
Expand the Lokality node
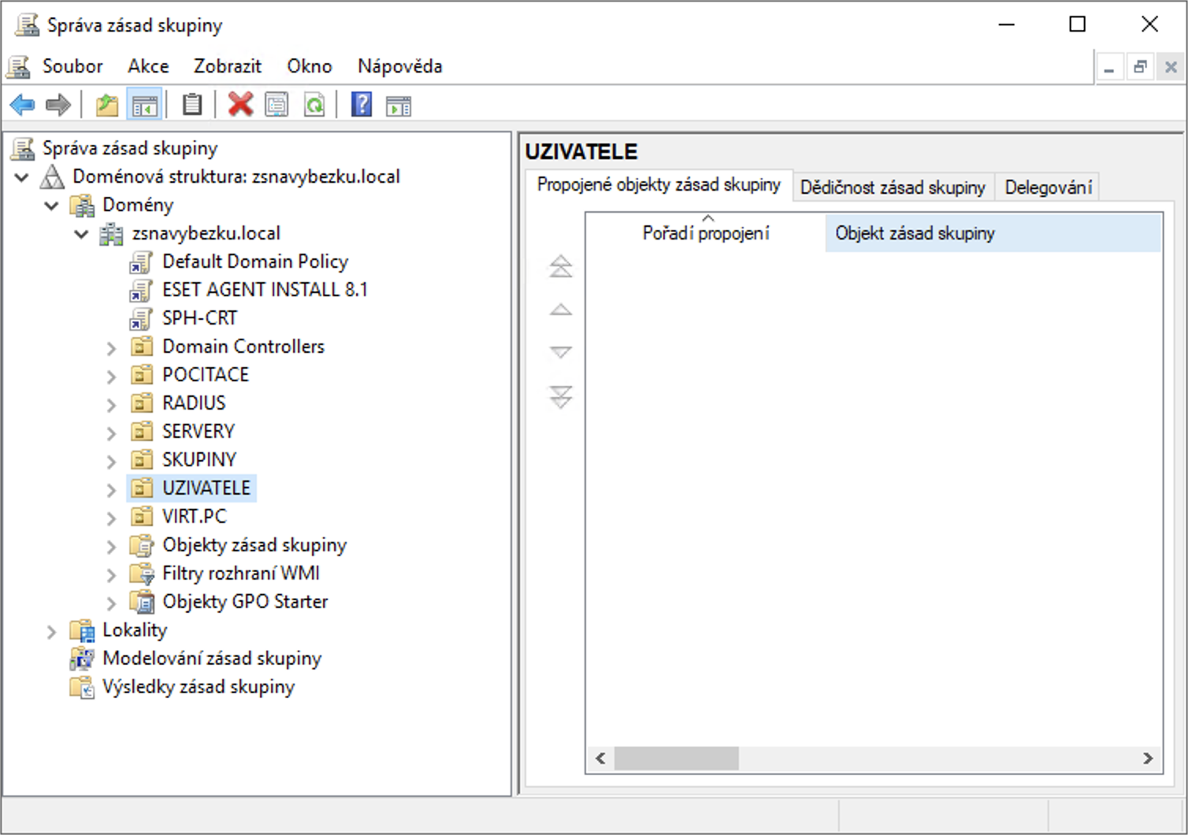click(51, 631)
